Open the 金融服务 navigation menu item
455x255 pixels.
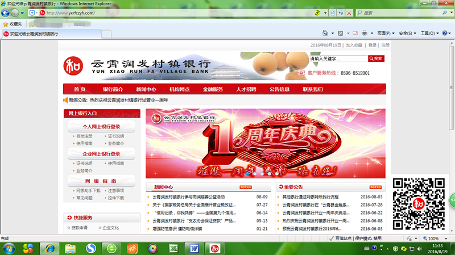pyautogui.click(x=213, y=89)
